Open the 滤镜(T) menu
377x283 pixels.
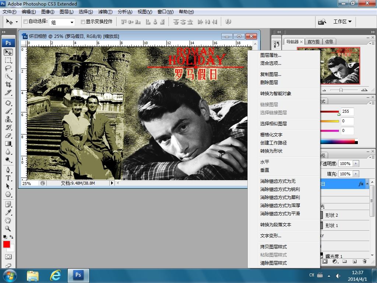pyautogui.click(x=105, y=12)
